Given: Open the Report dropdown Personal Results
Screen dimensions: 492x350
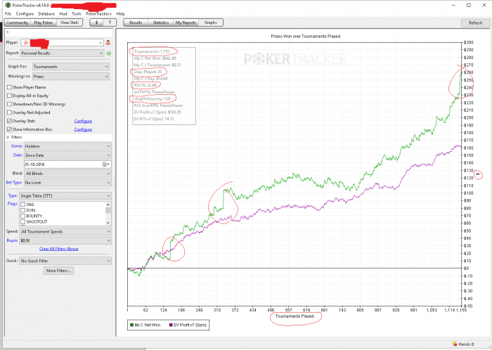Looking at the screenshot, I should point(62,53).
